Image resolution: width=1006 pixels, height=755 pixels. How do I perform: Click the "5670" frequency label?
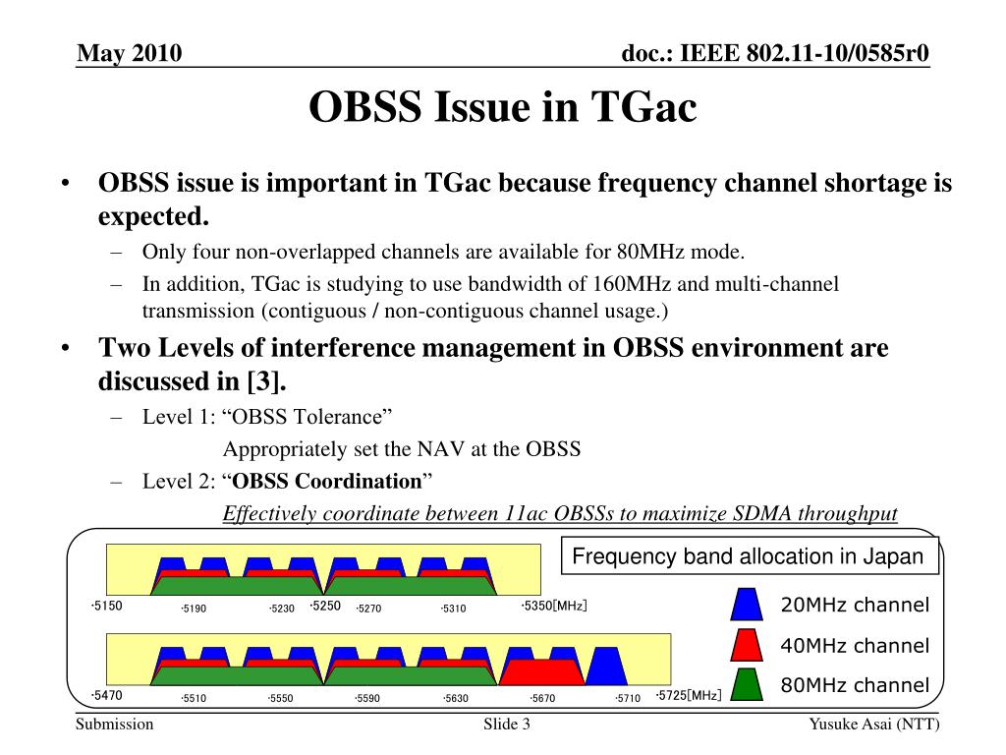(x=542, y=698)
